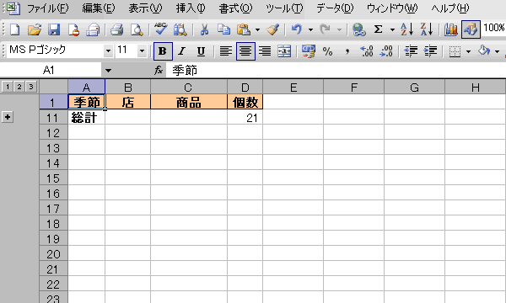
Task: Apply Percent style icon
Action: pyautogui.click(x=327, y=51)
